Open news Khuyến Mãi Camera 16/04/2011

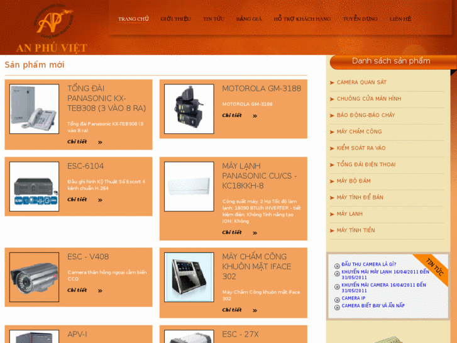pyautogui.click(x=383, y=288)
